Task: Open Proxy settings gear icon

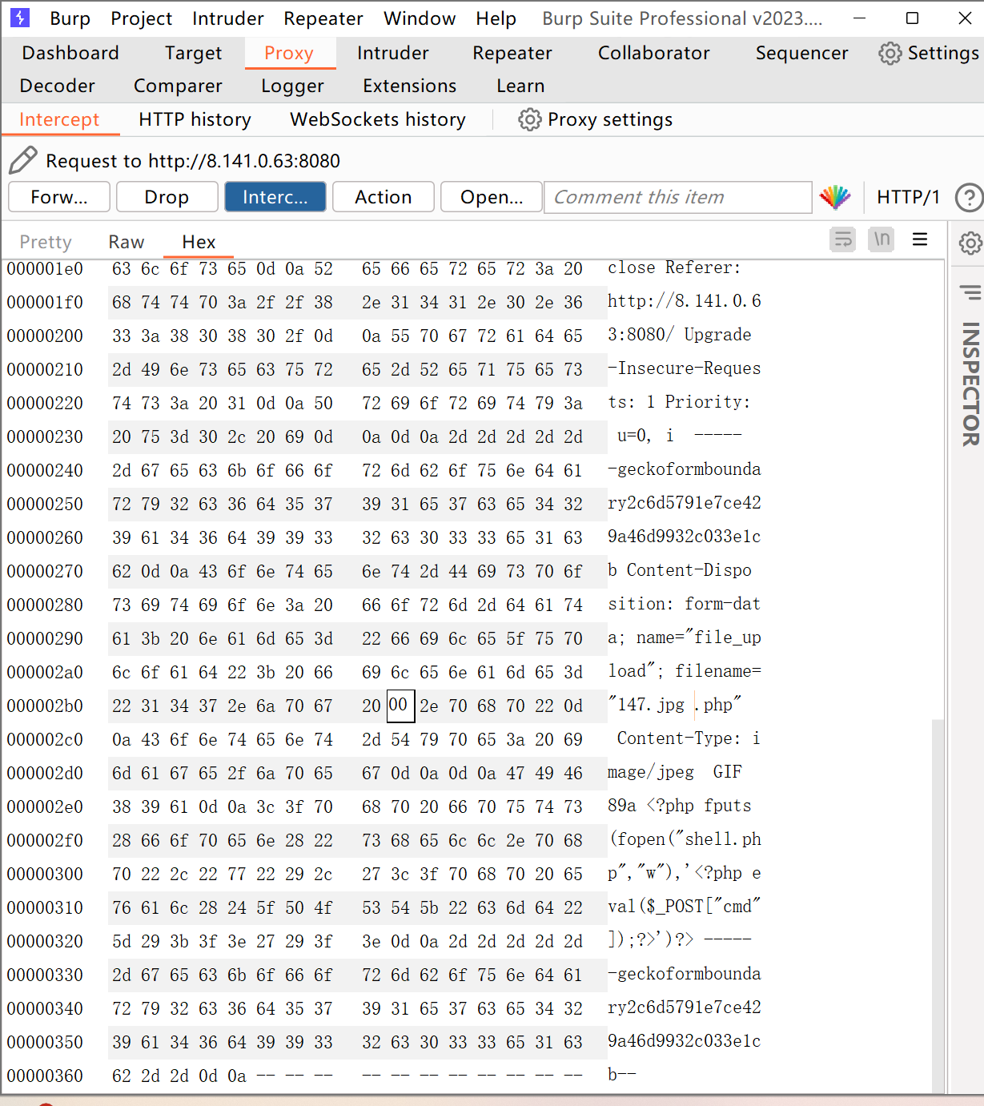Action: (x=529, y=119)
